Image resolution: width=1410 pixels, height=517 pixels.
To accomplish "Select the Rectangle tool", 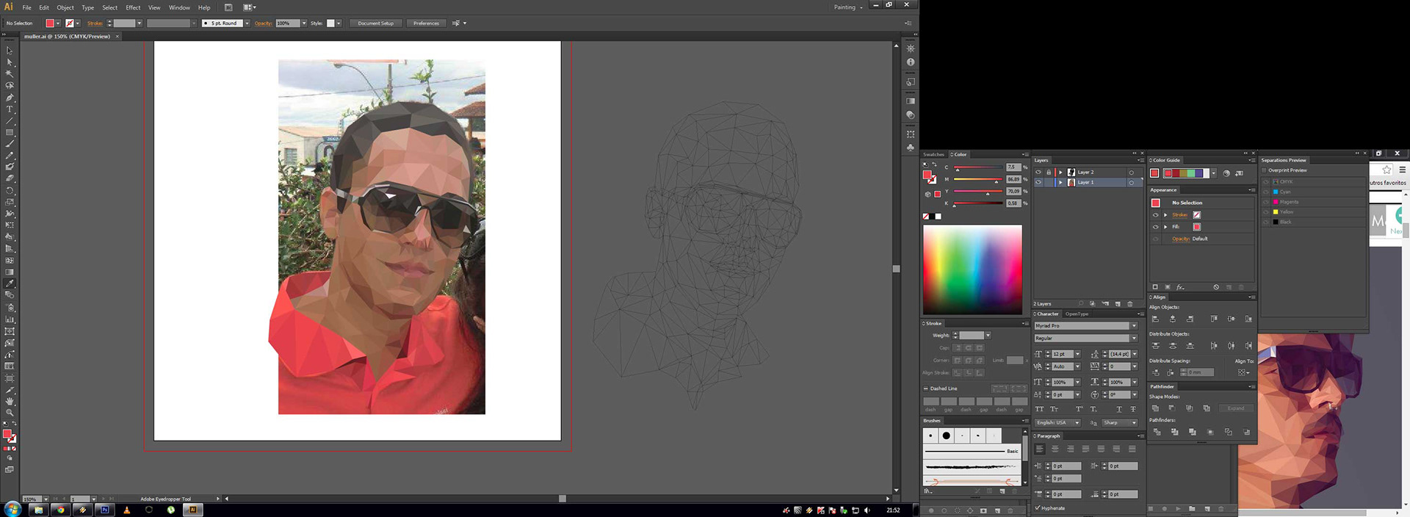I will (10, 133).
